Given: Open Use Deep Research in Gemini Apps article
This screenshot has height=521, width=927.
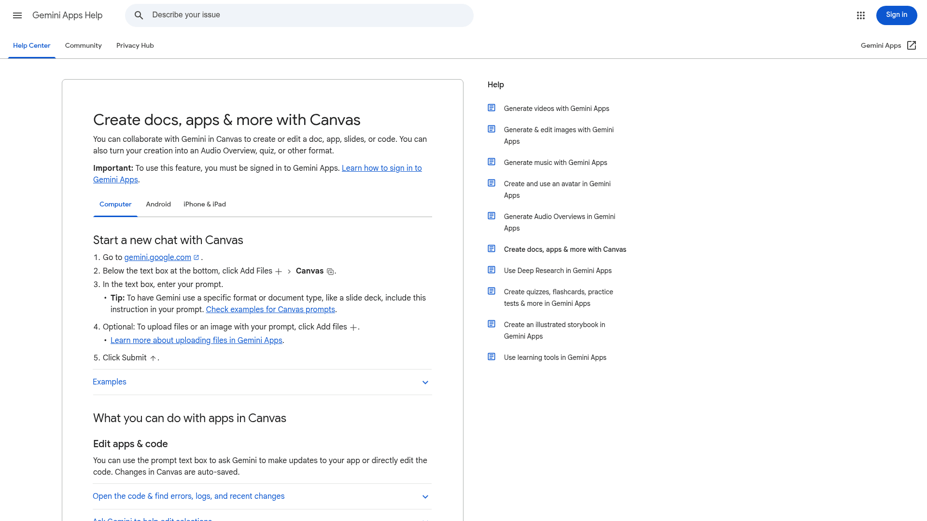Looking at the screenshot, I should [x=558, y=271].
